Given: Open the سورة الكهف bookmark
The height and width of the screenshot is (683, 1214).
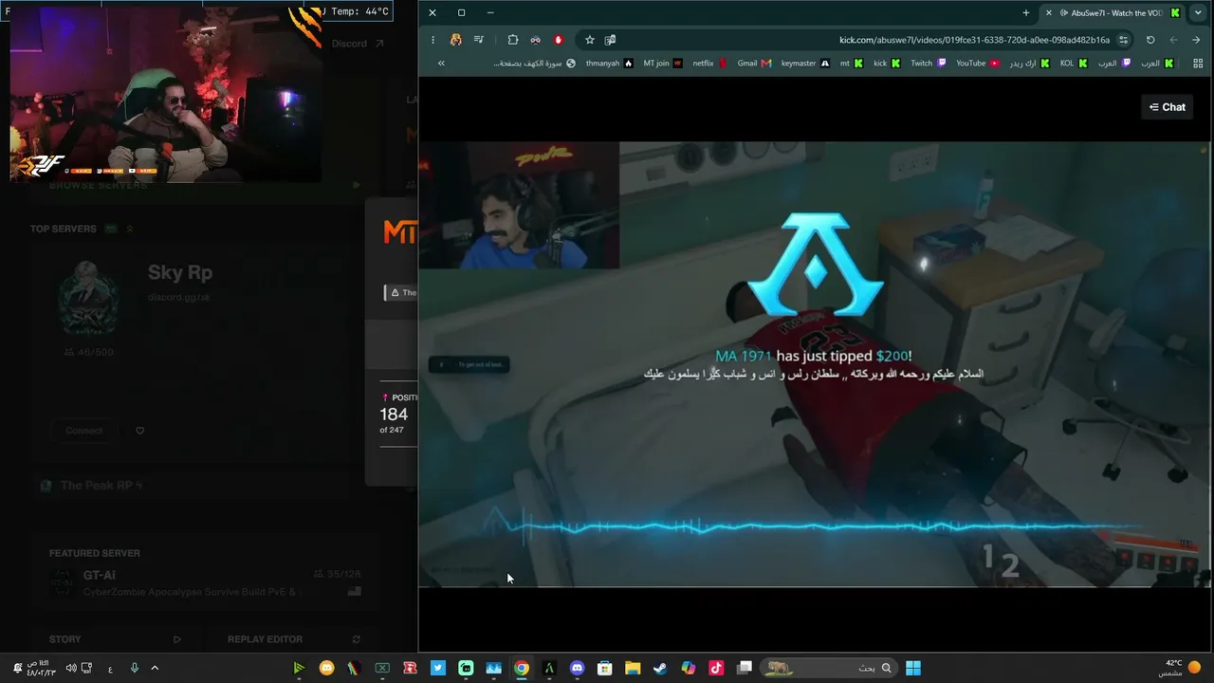Looking at the screenshot, I should (536, 64).
